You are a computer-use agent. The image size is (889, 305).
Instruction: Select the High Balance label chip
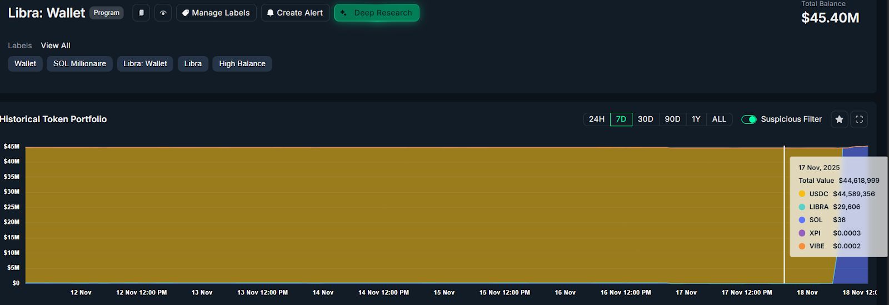(242, 64)
